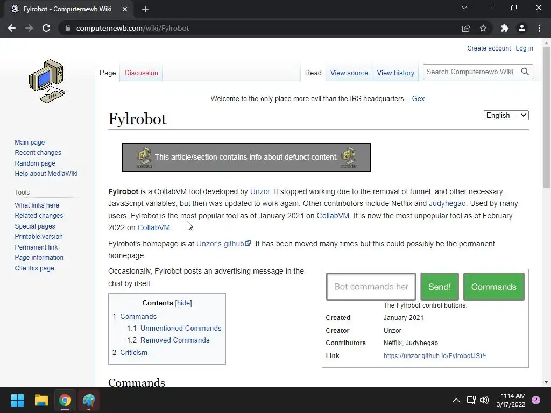Show hidden system tray icons
The height and width of the screenshot is (413, 551).
456,400
